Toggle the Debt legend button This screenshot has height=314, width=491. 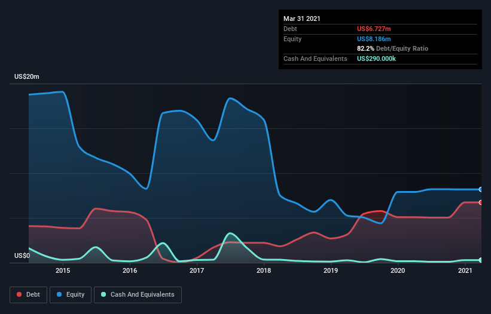(28, 295)
